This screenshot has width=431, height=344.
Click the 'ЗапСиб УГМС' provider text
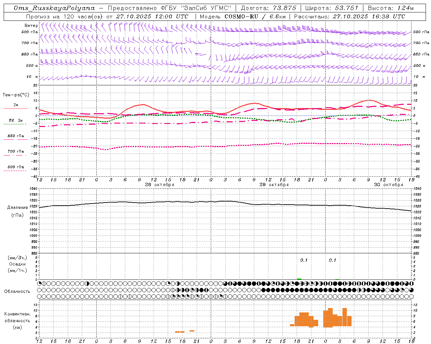click(x=206, y=8)
